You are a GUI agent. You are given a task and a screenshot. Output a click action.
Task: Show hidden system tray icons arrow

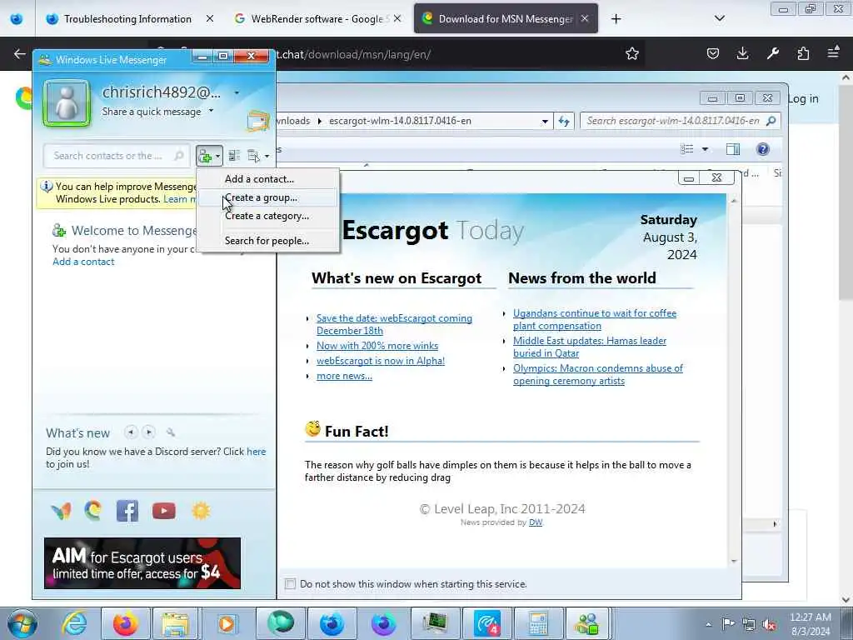pos(708,624)
